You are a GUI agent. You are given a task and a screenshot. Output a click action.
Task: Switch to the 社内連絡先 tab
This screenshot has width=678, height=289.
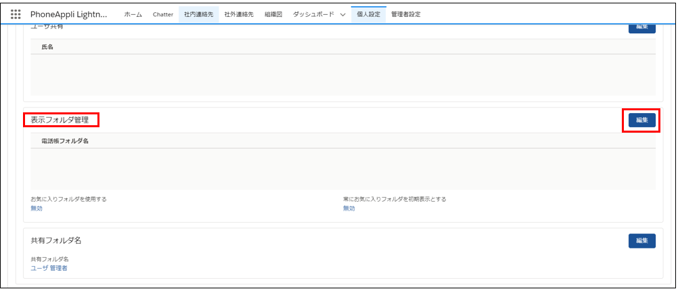[x=198, y=14]
